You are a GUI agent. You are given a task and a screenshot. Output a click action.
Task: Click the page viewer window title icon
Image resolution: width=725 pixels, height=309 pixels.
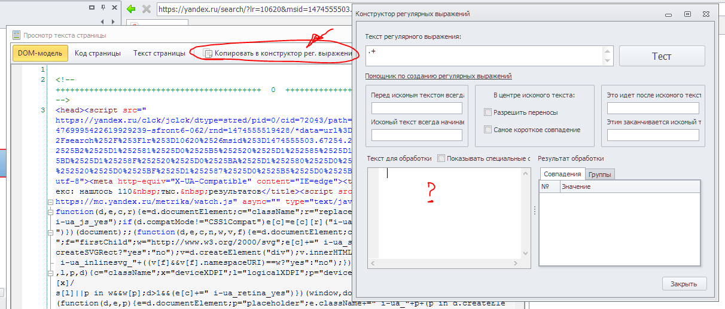(x=16, y=35)
